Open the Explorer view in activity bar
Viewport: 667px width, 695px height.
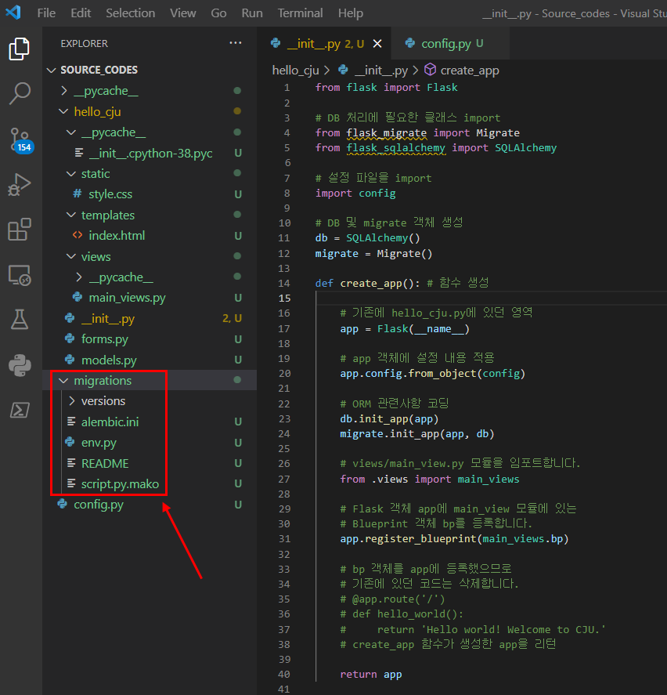click(x=20, y=49)
